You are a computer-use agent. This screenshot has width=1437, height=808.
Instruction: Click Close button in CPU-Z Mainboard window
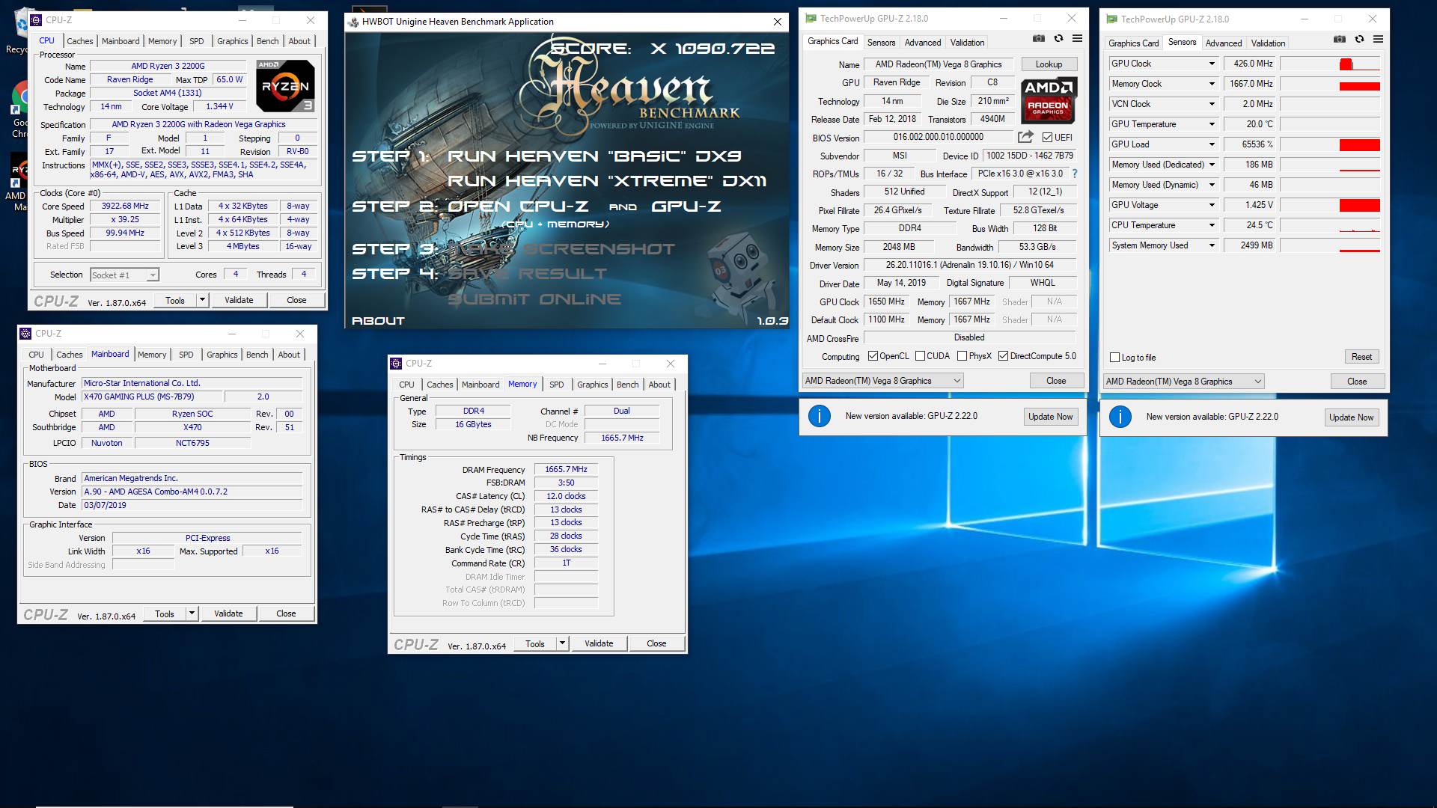(286, 613)
